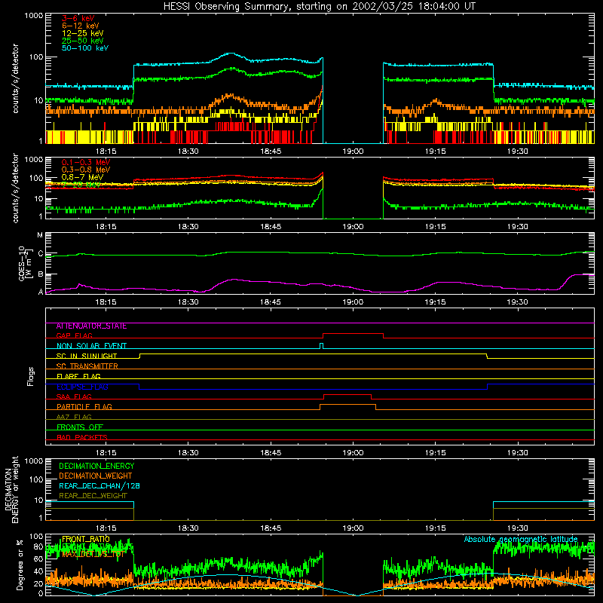
Task: Select the SAA_FLAG label
Action: coord(74,396)
